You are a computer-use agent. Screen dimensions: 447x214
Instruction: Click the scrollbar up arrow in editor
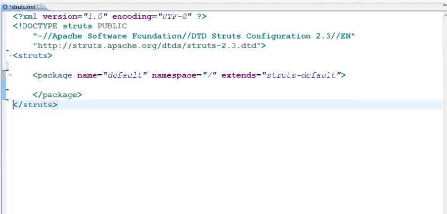(x=445, y=14)
